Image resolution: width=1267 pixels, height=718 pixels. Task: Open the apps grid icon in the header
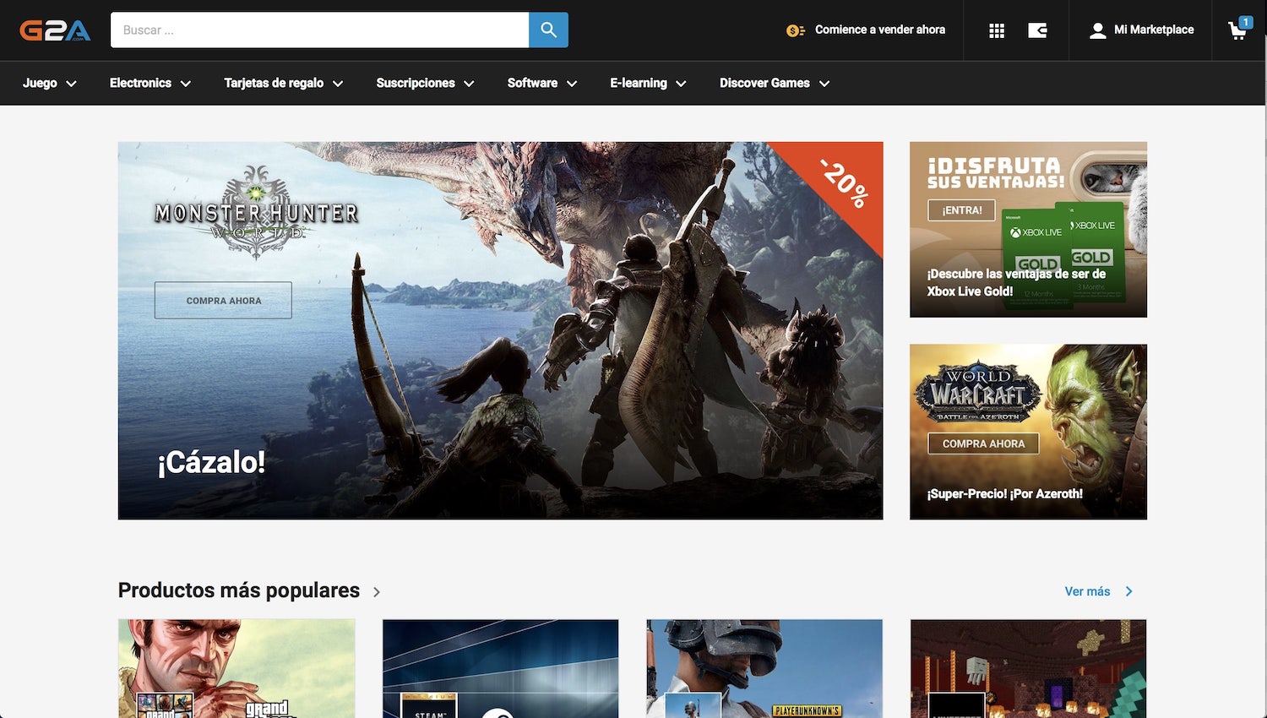click(996, 30)
